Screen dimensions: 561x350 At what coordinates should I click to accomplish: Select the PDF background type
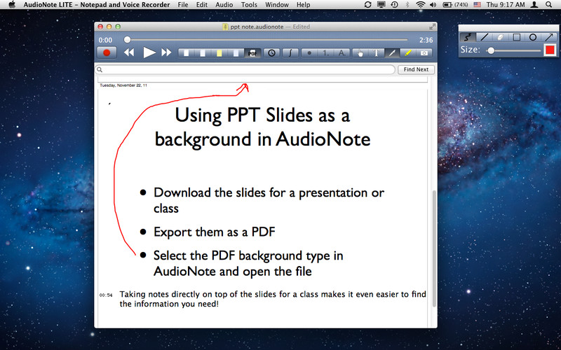252,53
